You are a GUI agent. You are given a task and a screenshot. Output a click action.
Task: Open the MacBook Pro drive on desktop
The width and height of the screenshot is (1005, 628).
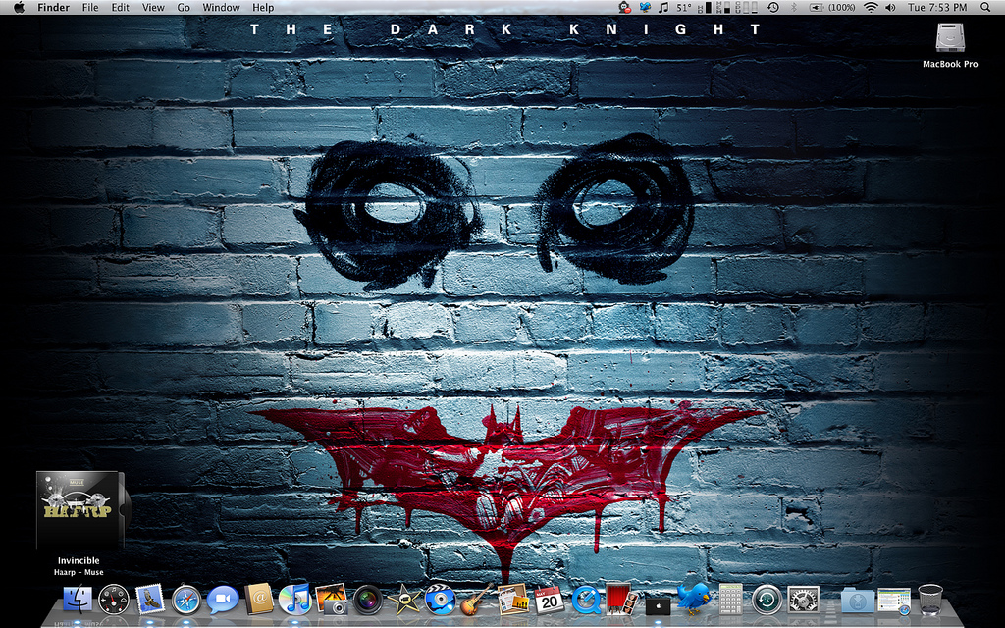pos(950,45)
